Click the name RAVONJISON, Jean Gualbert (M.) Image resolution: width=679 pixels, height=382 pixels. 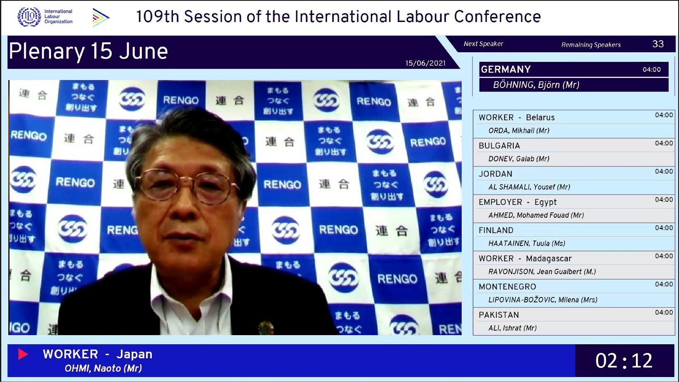pos(542,272)
